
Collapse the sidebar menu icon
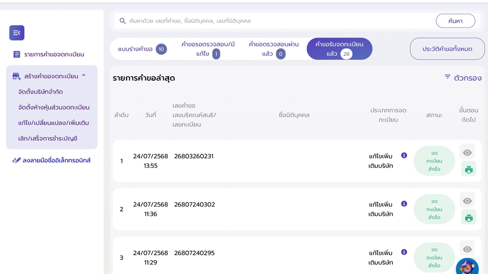point(17,33)
